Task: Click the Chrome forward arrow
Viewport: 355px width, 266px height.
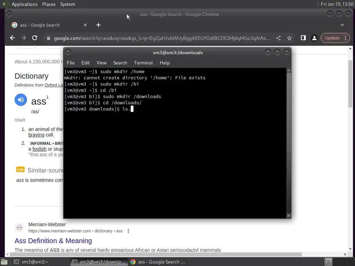Action: click(x=24, y=38)
